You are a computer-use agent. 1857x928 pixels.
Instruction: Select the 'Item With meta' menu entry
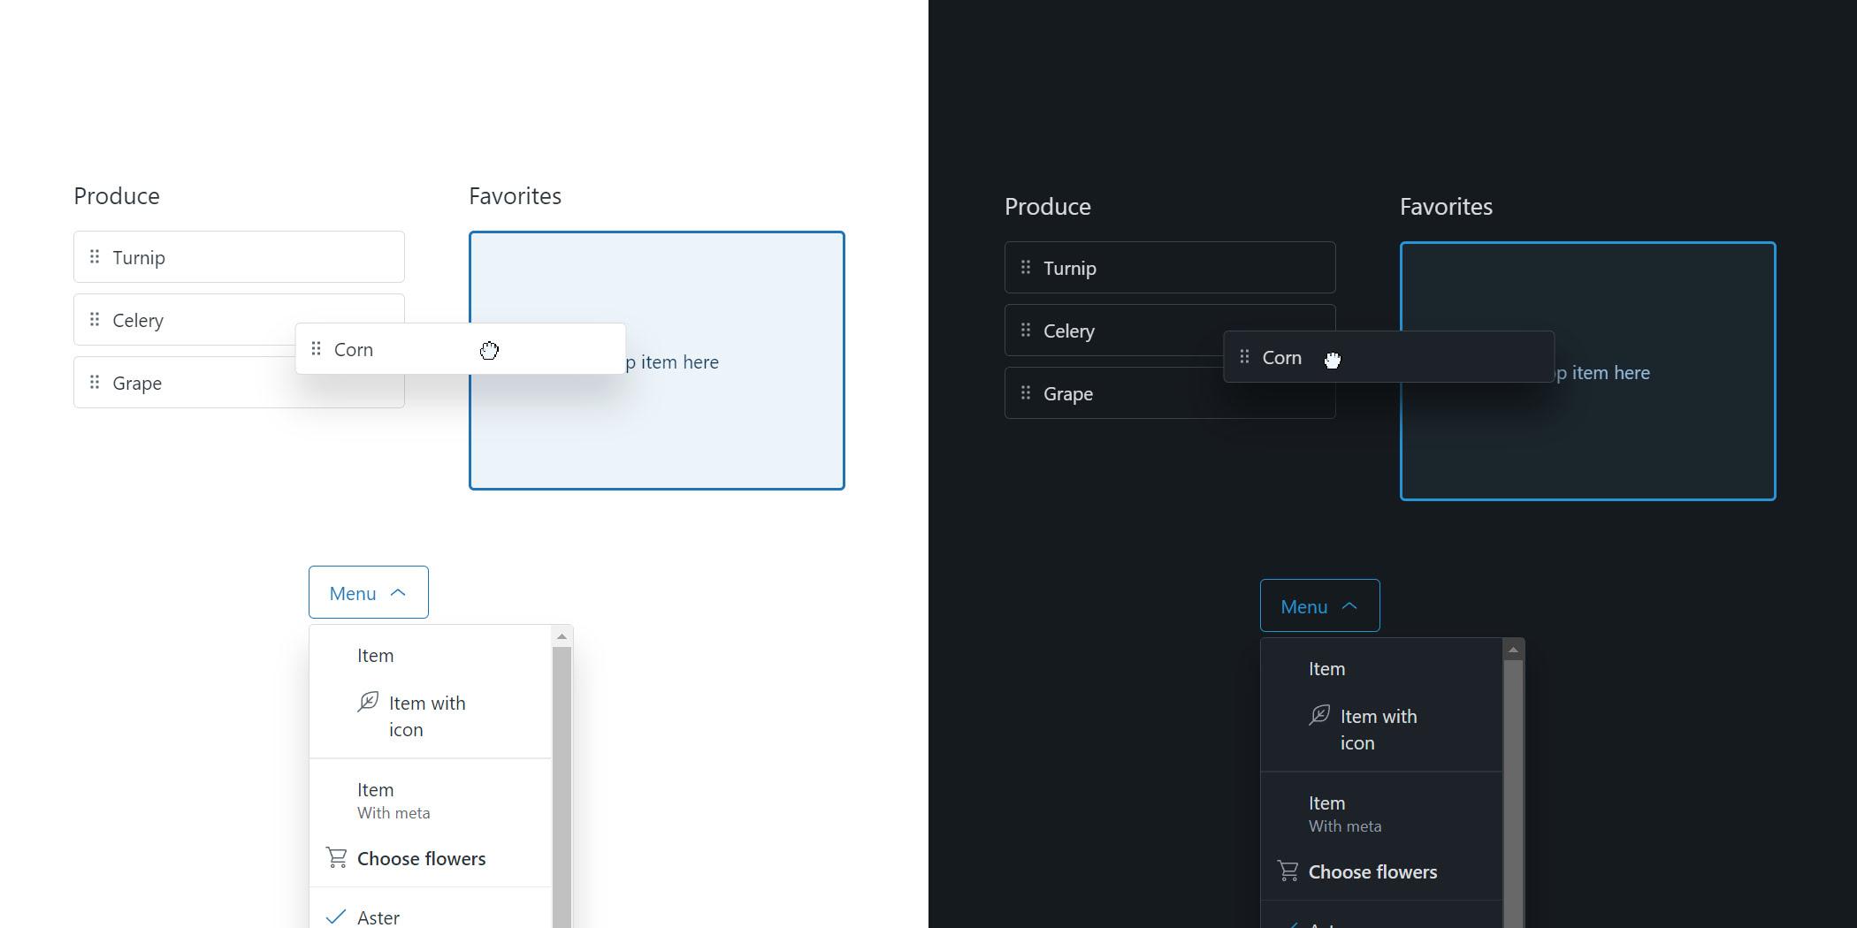click(393, 798)
